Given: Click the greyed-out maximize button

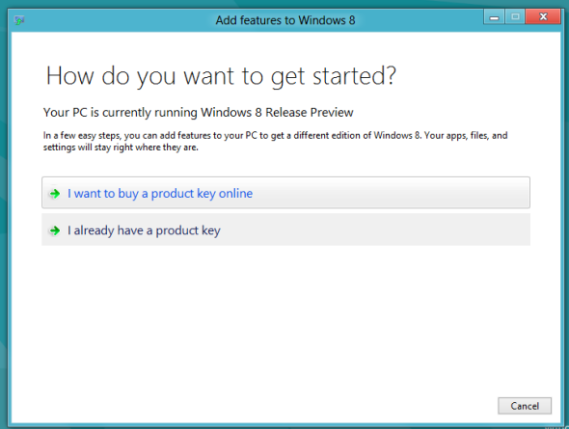Looking at the screenshot, I should 515,17.
